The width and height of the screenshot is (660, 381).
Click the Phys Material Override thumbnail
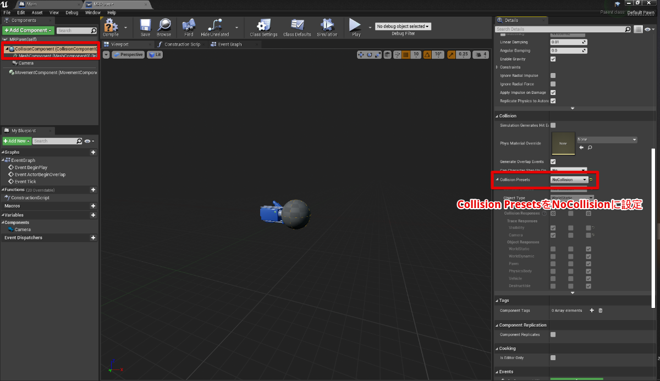[x=563, y=143]
